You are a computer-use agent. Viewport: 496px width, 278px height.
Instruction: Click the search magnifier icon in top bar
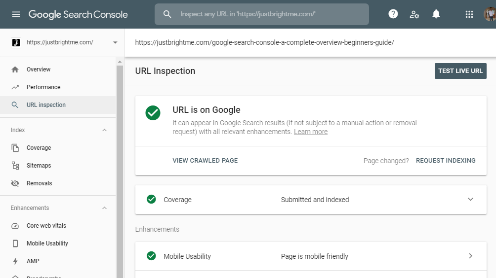(167, 14)
